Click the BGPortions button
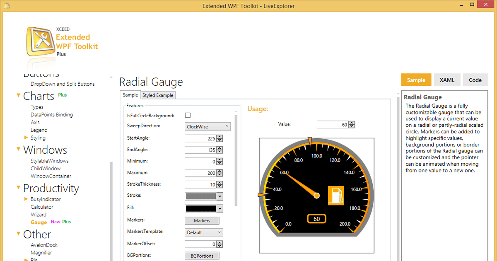 click(202, 256)
